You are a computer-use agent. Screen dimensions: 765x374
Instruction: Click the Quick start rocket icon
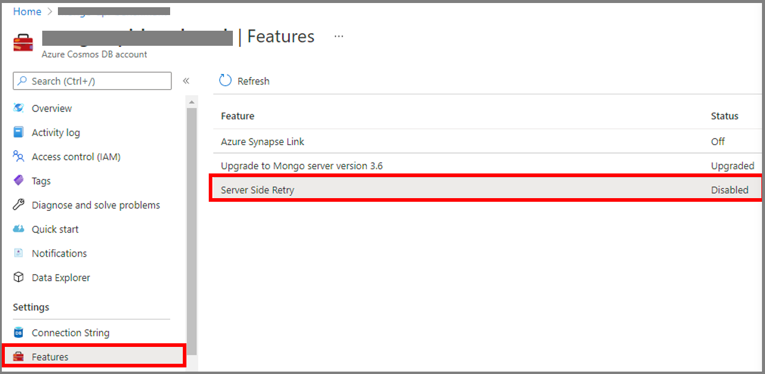pos(20,229)
